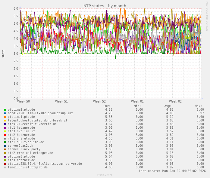
Task: Click the Week 52 x-axis label
Action: (99, 102)
